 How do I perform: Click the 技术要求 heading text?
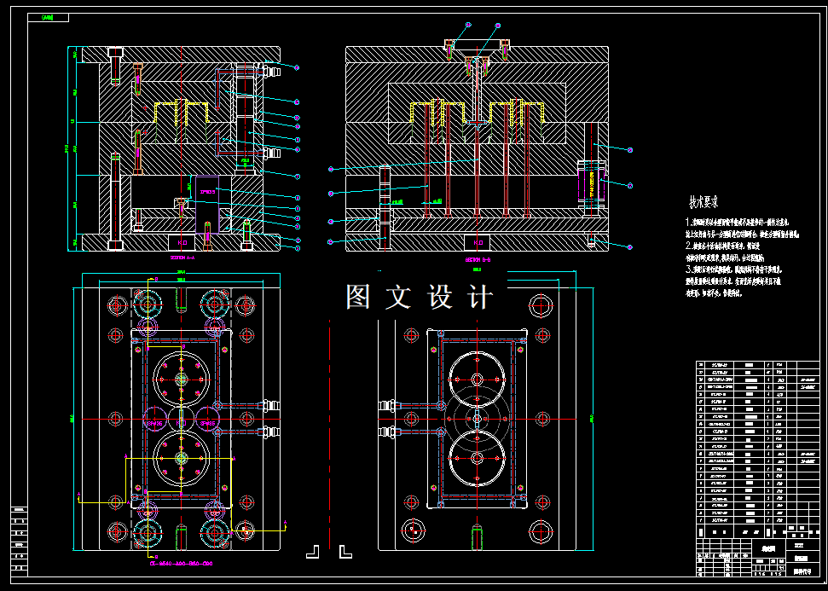pyautogui.click(x=704, y=202)
